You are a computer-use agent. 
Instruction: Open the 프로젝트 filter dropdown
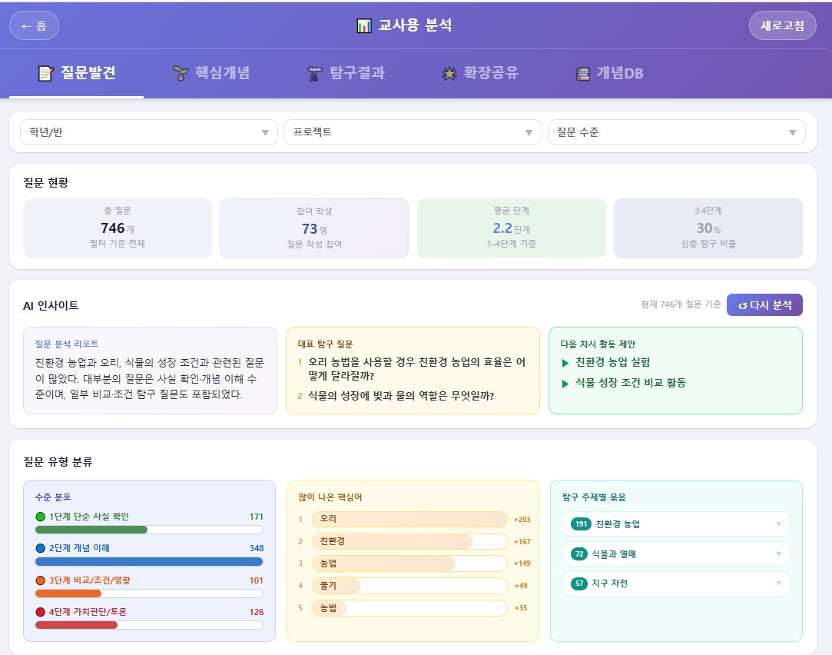[x=413, y=132]
